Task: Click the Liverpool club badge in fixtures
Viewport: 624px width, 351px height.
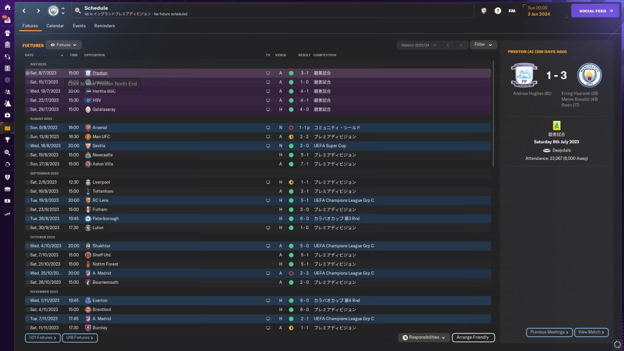Action: 88,182
